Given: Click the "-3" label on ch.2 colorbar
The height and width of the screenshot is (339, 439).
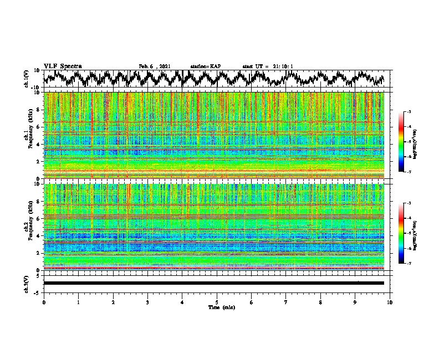Looking at the screenshot, I should click(409, 203).
